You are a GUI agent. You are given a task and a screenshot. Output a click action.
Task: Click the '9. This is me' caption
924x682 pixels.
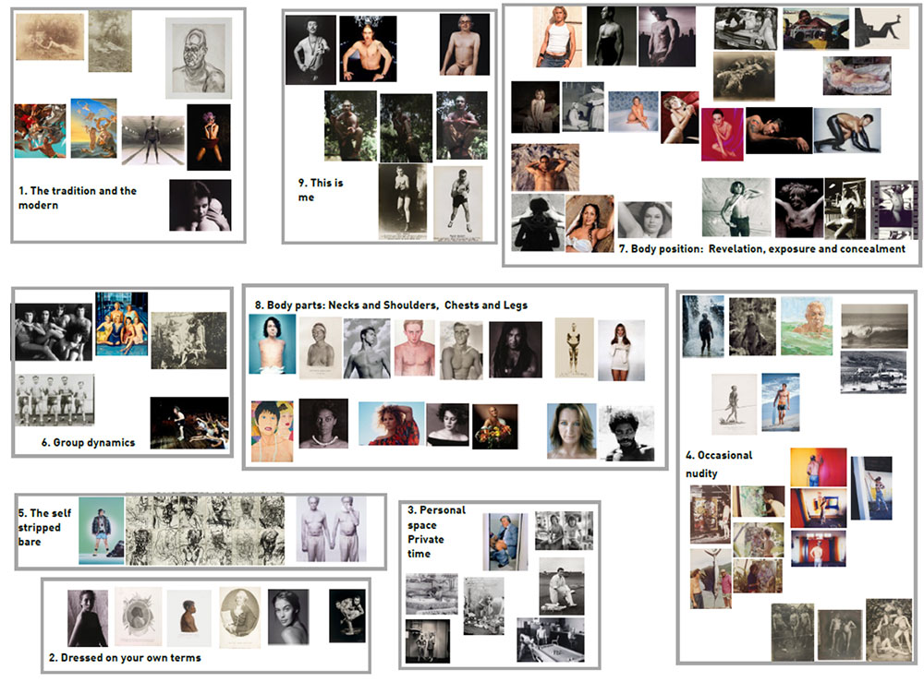[320, 190]
